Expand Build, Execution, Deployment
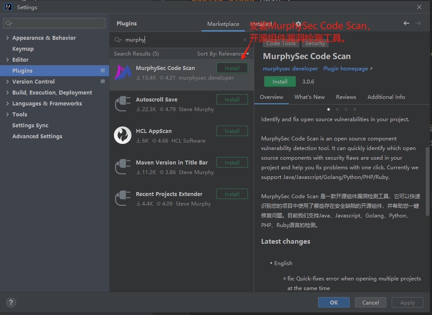 click(7, 92)
